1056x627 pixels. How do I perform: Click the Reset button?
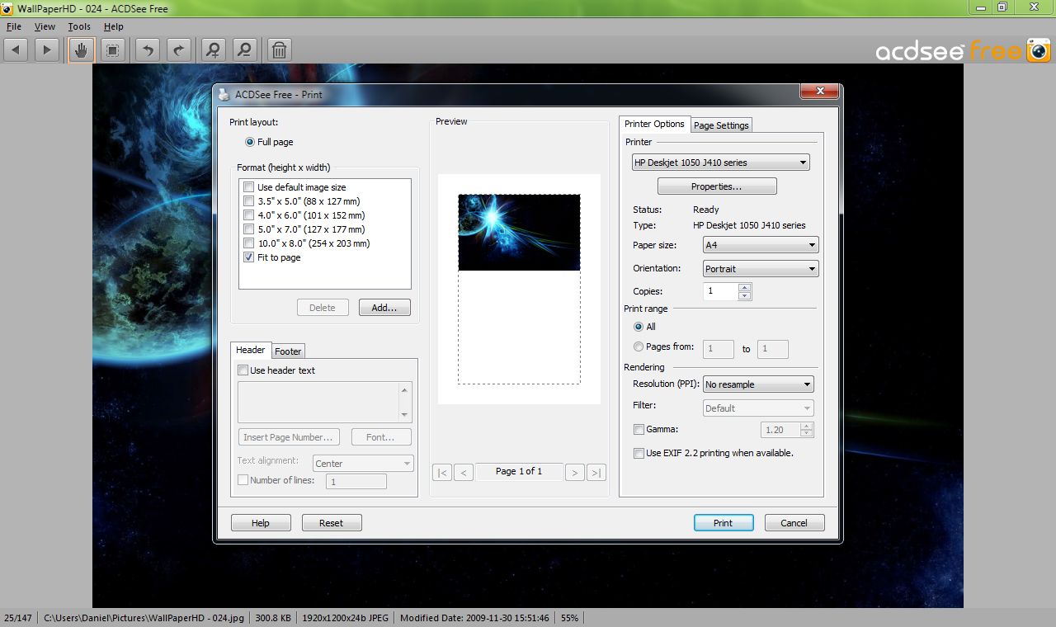click(x=332, y=523)
